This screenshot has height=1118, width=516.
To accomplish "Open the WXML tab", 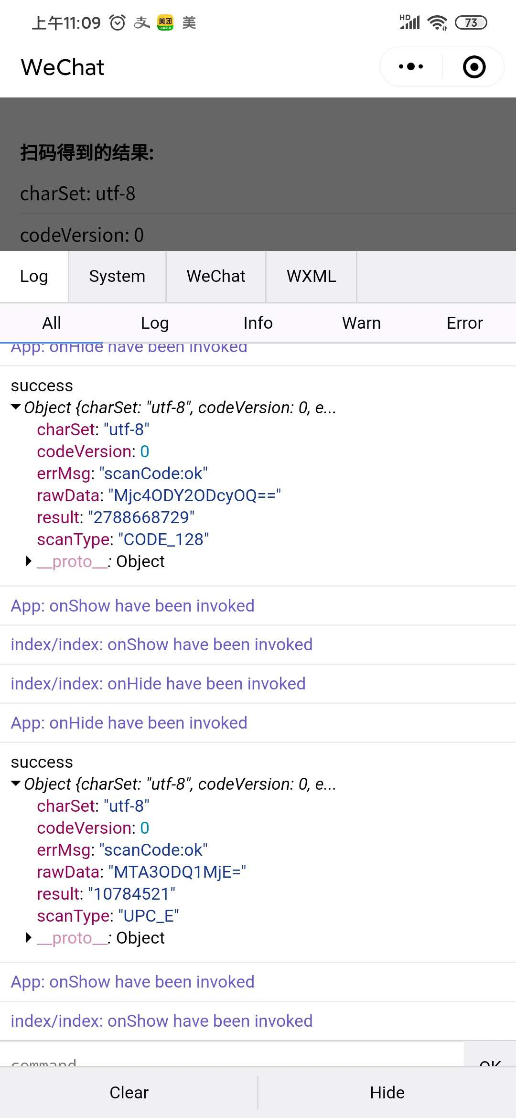I will click(x=312, y=276).
